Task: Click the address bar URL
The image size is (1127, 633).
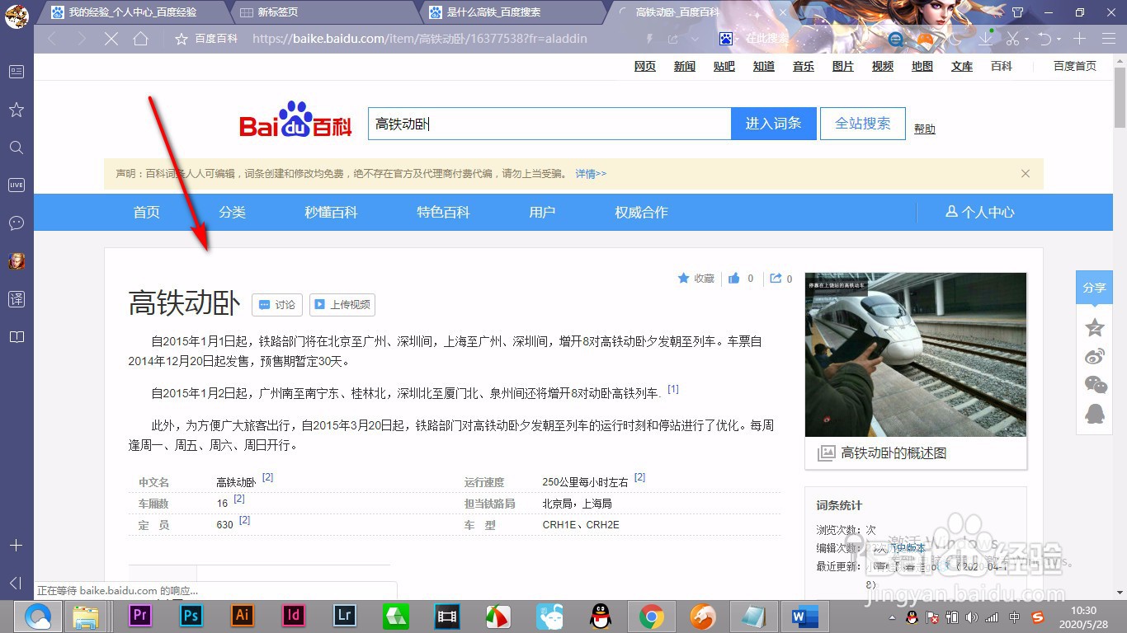Action: [420, 39]
